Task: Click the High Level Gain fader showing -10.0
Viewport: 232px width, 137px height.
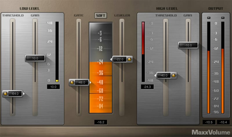Action: 188,45
